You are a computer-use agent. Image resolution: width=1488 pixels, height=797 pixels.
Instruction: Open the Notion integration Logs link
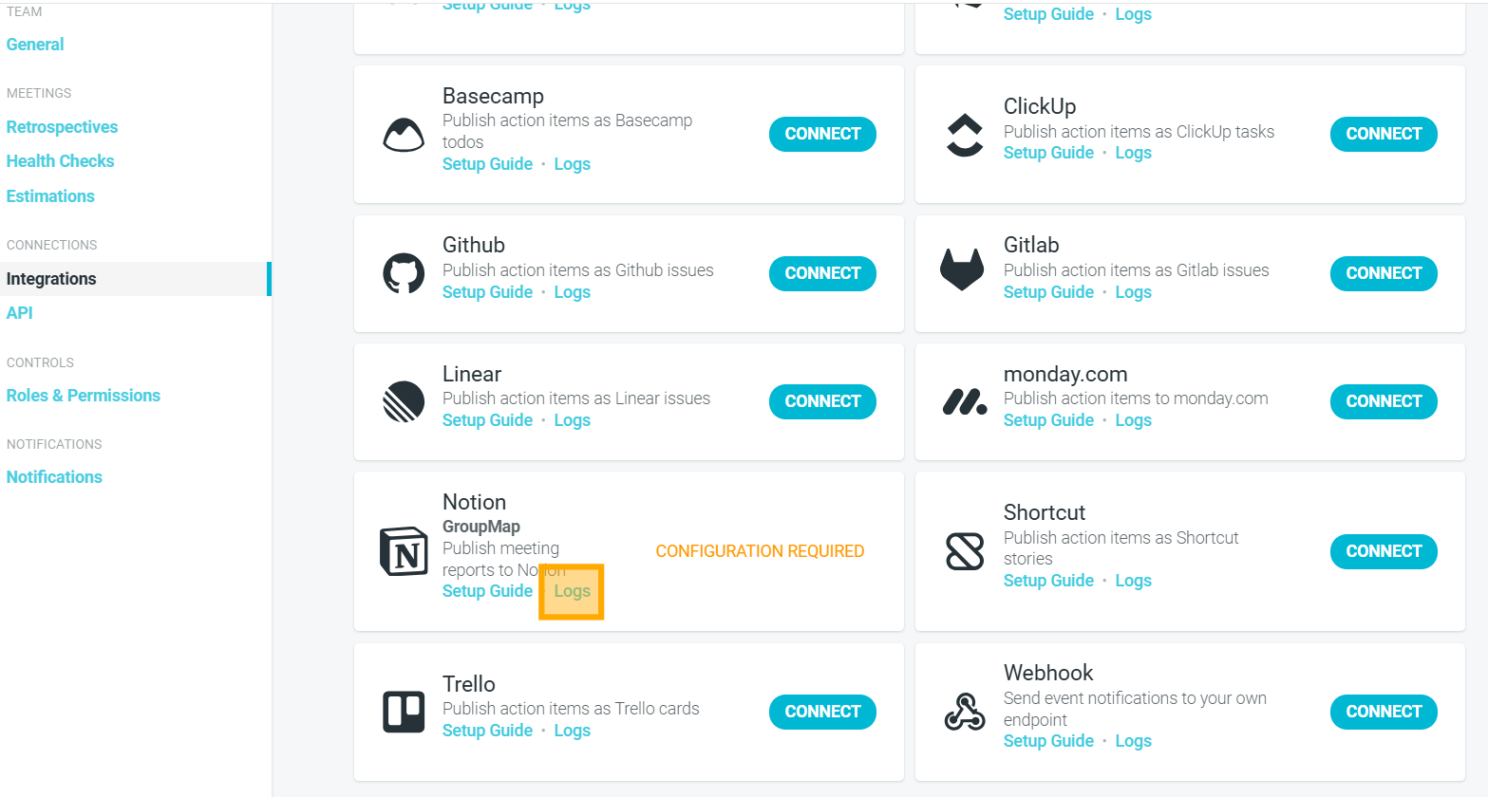click(572, 591)
